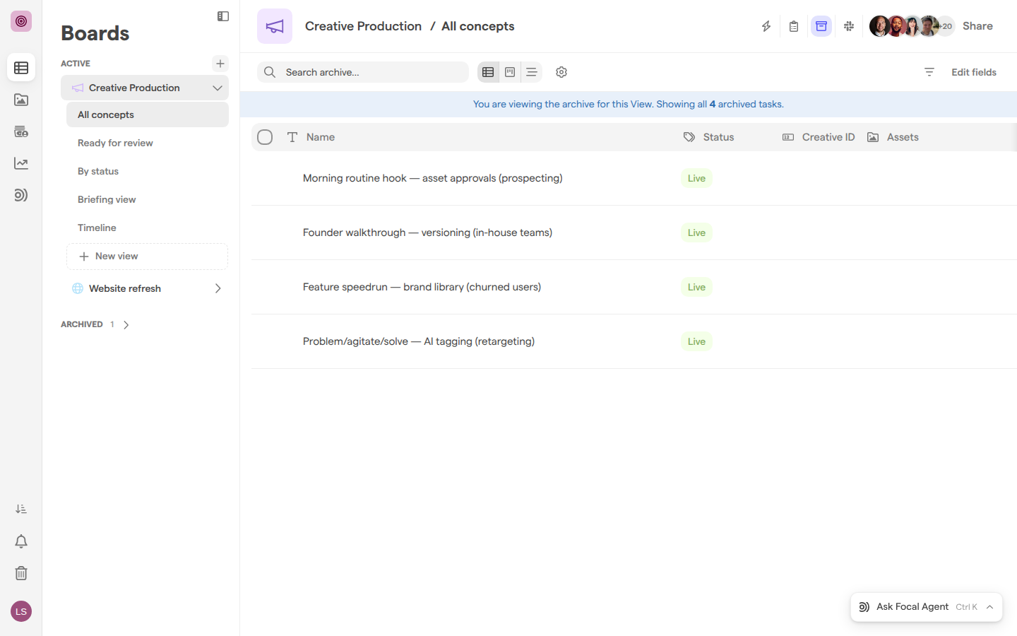Click the Share button

(977, 26)
